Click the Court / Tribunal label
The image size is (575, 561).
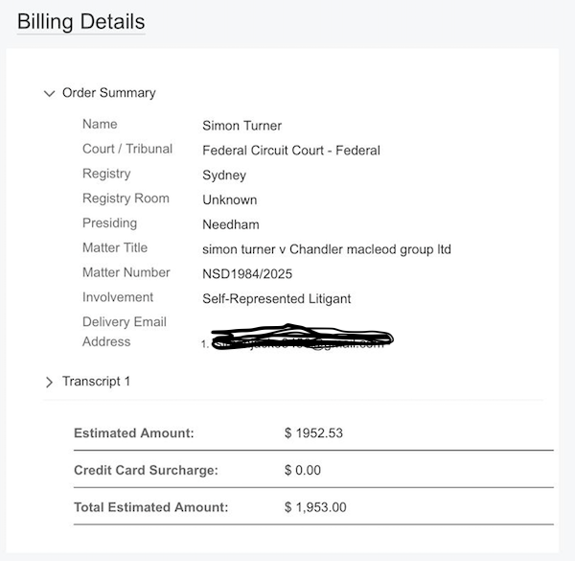click(x=127, y=149)
